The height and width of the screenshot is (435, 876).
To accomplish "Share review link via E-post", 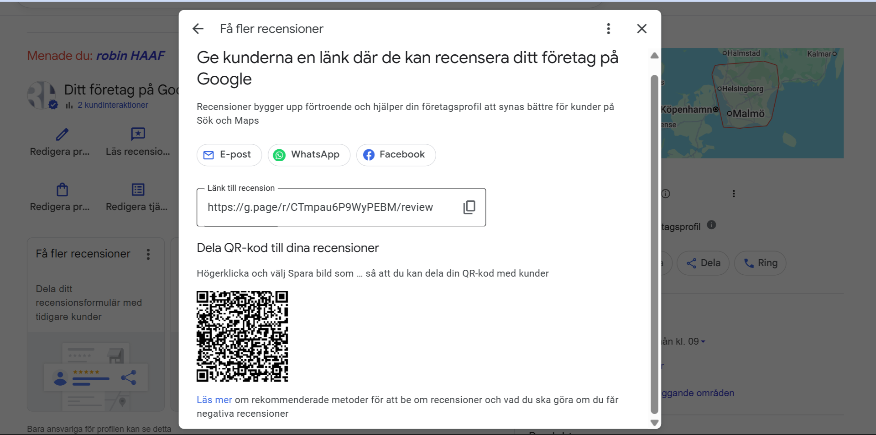I will click(x=229, y=155).
